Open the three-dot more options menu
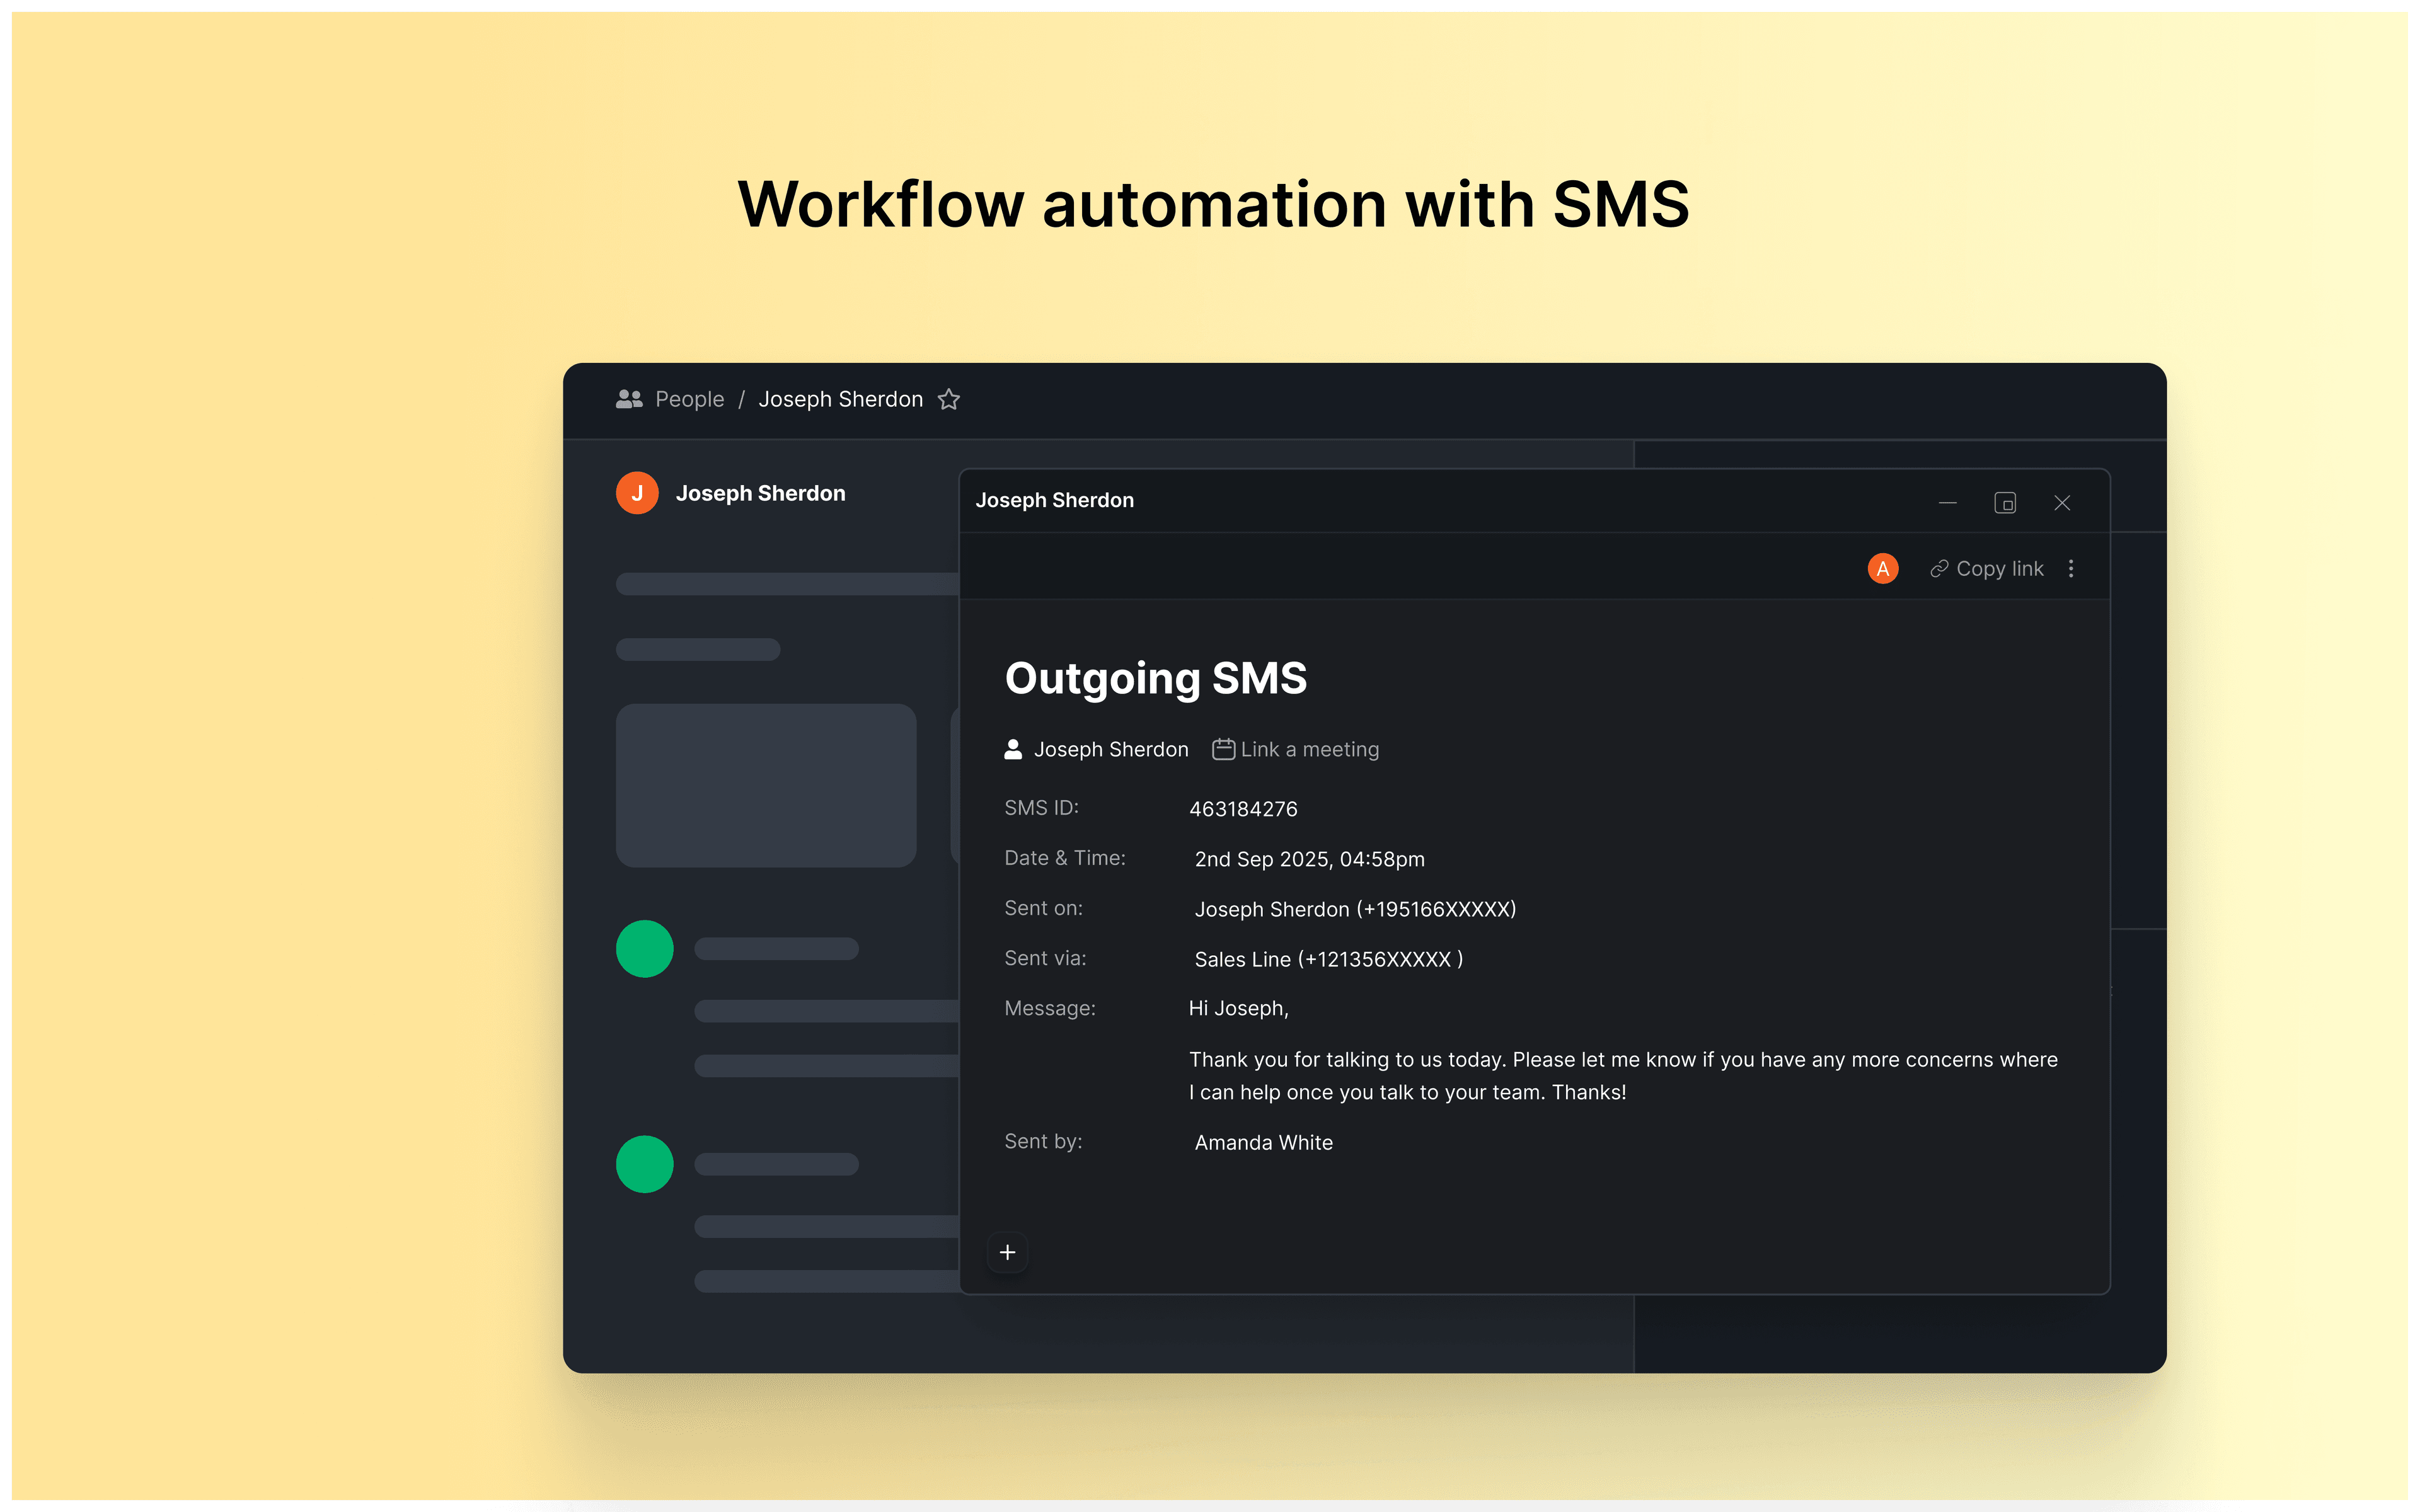Screen dimensions: 2420x1512 pos(2071,568)
